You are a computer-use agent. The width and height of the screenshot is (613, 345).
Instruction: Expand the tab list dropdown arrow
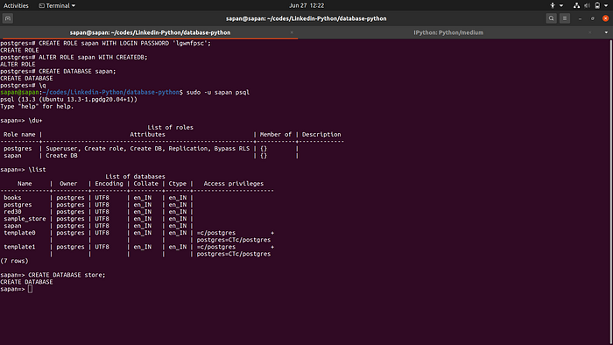tap(606, 32)
